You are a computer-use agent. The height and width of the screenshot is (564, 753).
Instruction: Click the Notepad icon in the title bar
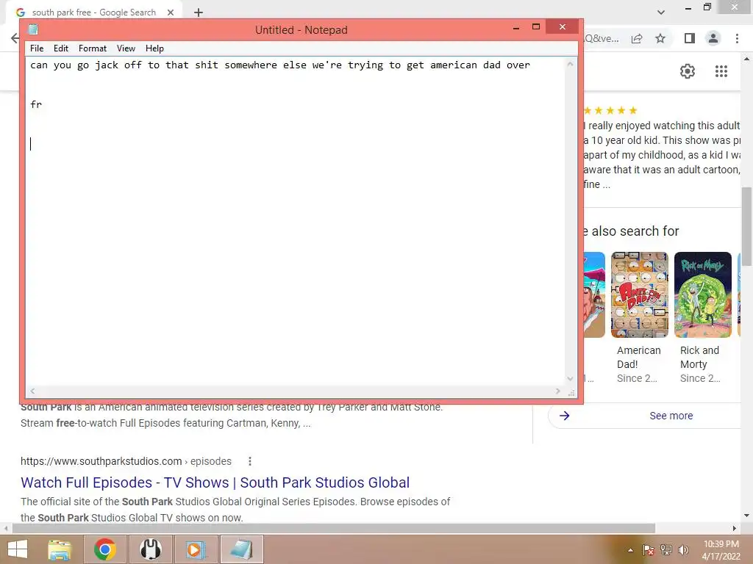[x=32, y=29]
